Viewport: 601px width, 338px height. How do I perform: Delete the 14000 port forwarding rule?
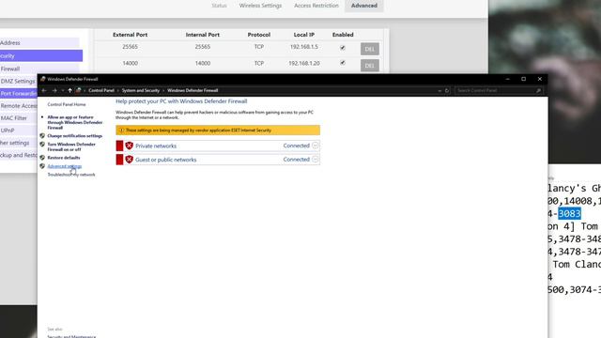(370, 65)
